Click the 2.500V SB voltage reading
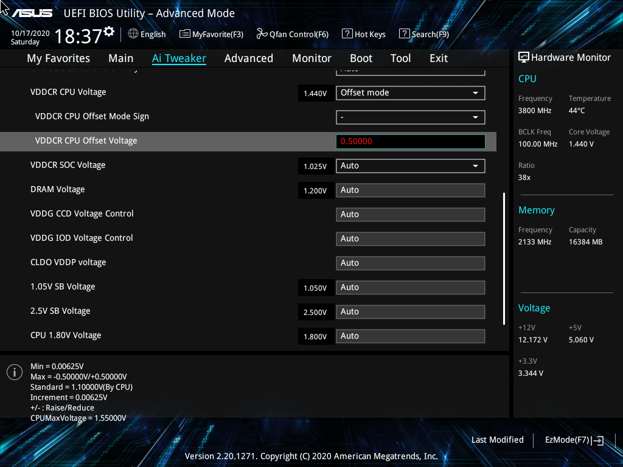623x467 pixels. coord(315,313)
